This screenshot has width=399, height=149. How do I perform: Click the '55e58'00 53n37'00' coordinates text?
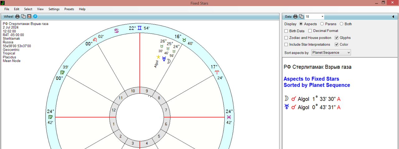click(x=17, y=46)
